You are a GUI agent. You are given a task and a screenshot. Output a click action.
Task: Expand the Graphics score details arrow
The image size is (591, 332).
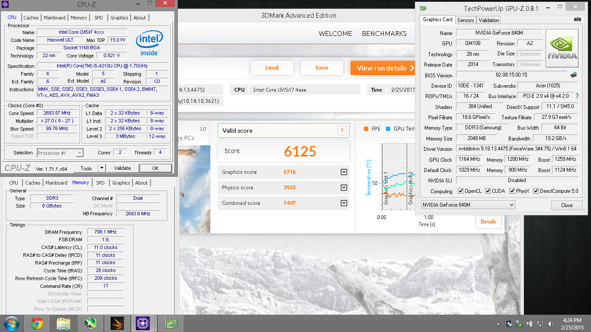pyautogui.click(x=344, y=172)
